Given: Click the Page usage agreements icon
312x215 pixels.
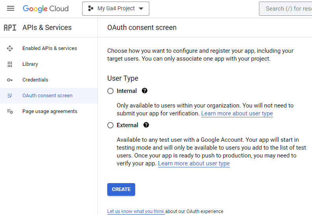Looking at the screenshot, I should pyautogui.click(x=10, y=111).
